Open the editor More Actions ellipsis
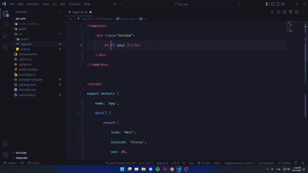Screen dimensions: 308x173 pos(303,12)
